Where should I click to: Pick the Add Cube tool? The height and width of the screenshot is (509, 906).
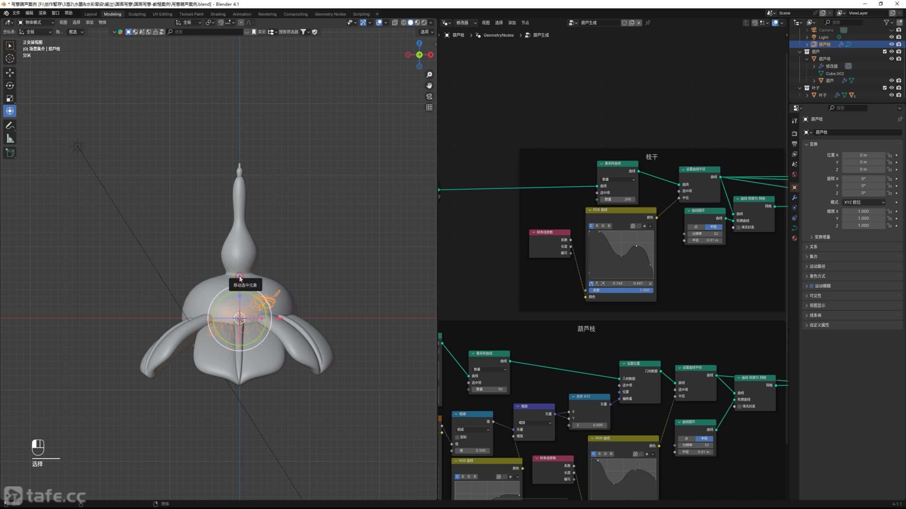coord(10,153)
